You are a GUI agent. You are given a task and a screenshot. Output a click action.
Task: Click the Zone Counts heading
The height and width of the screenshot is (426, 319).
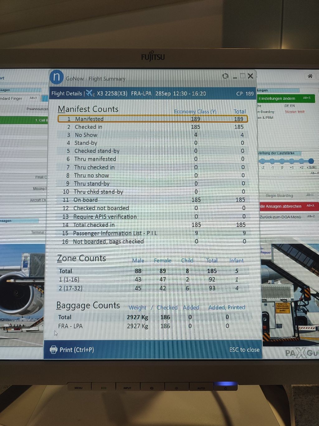point(81,258)
